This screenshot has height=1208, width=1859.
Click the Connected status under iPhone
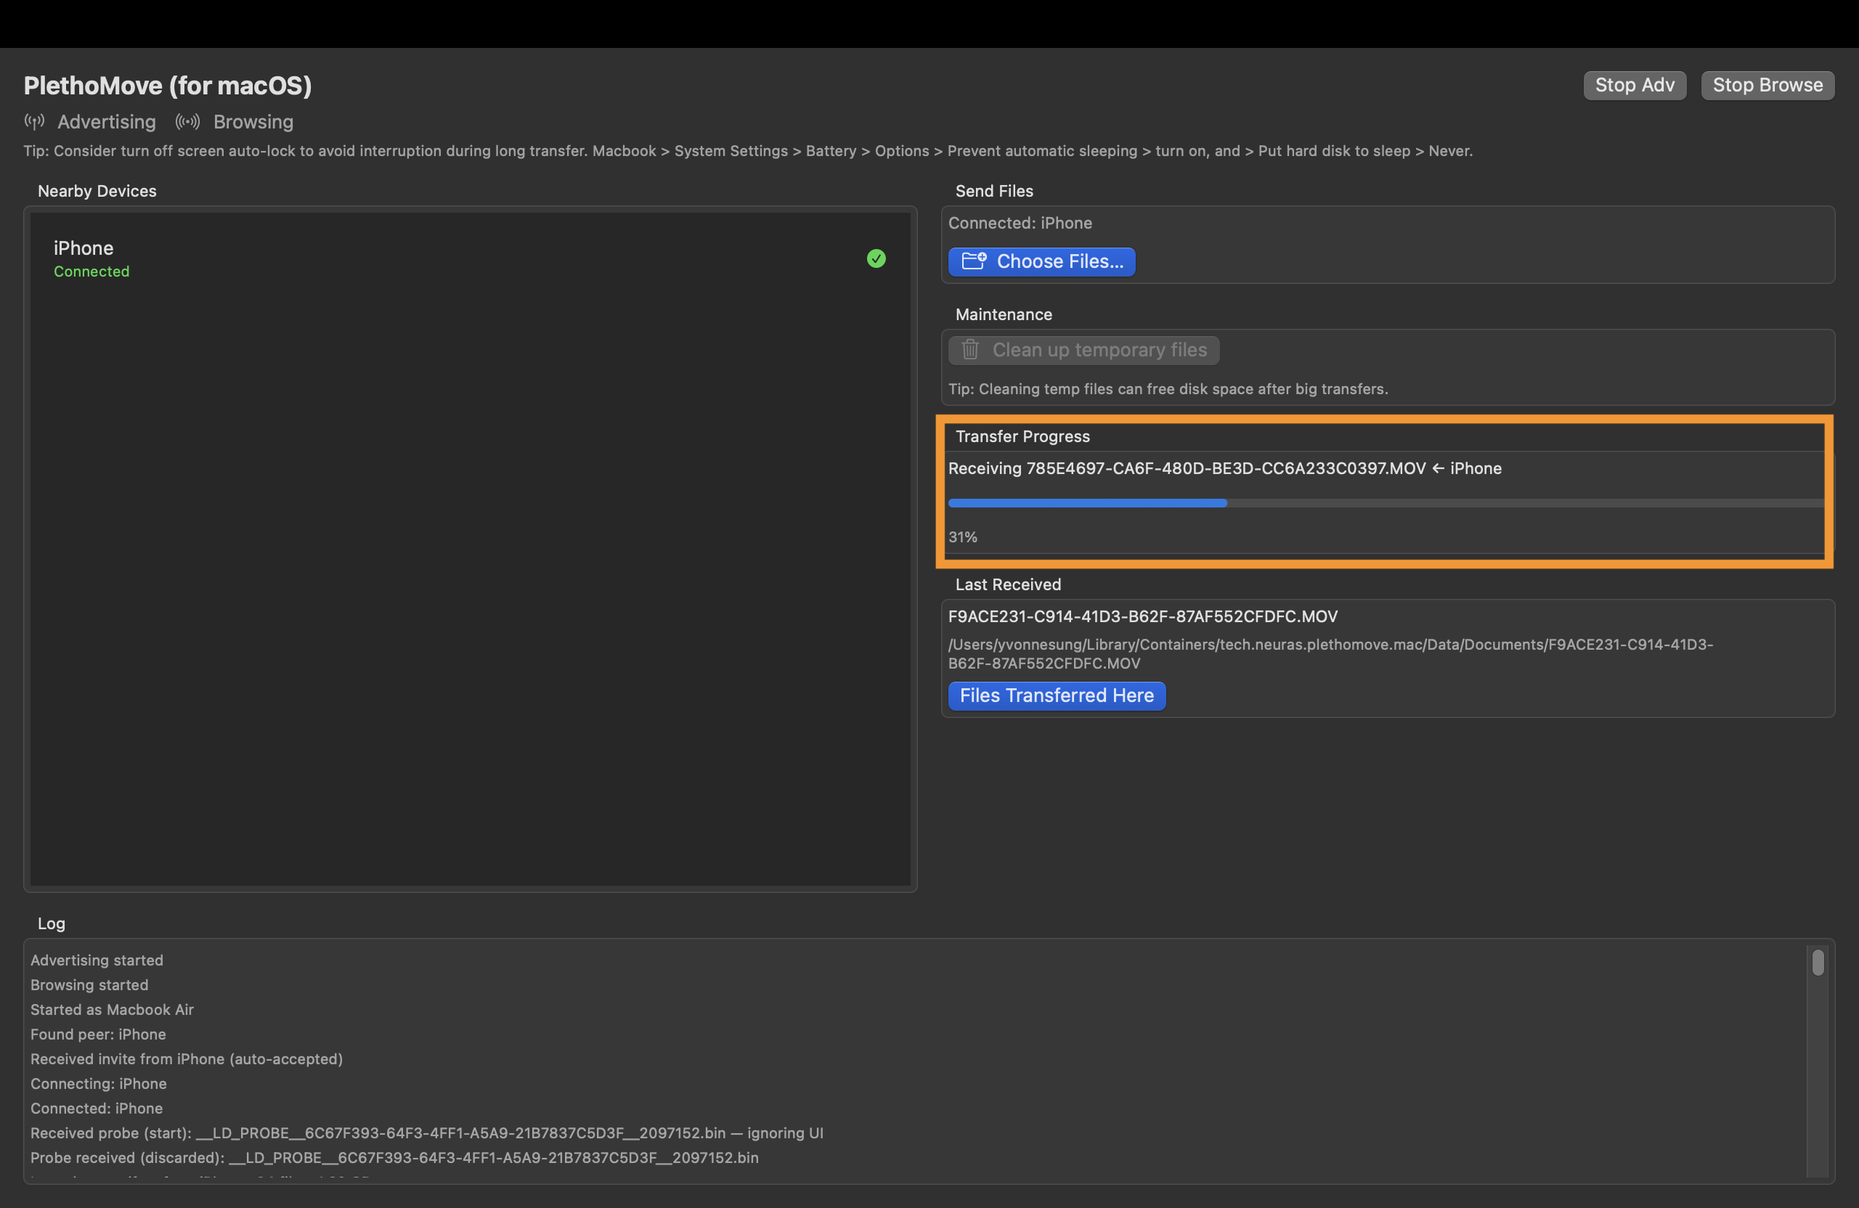click(91, 271)
